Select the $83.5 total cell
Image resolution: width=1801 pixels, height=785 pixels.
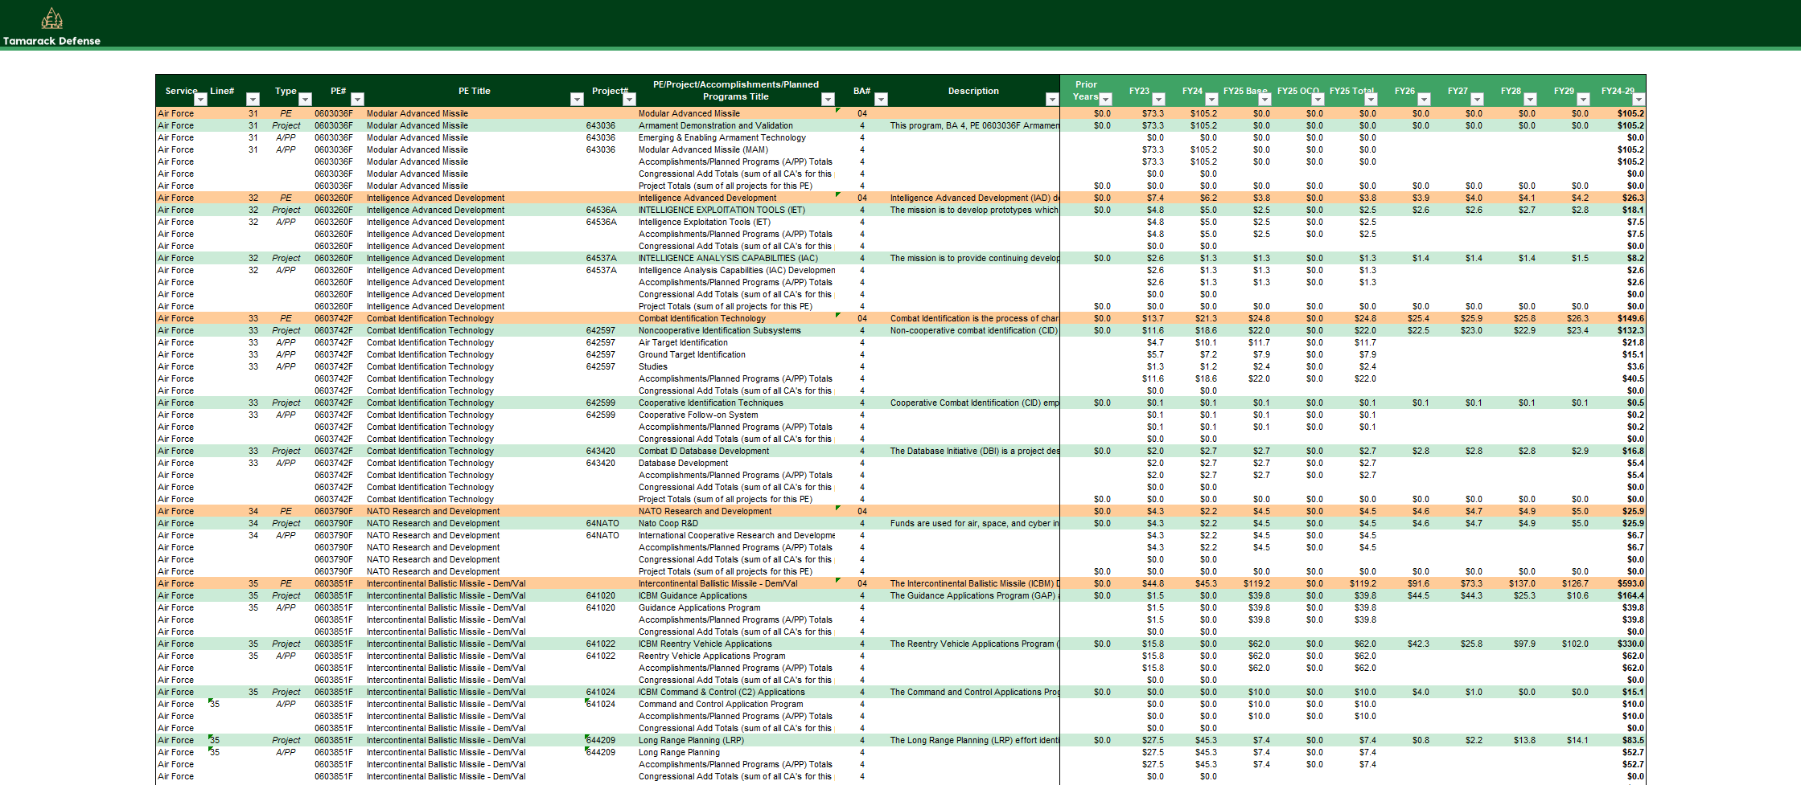tap(1619, 740)
